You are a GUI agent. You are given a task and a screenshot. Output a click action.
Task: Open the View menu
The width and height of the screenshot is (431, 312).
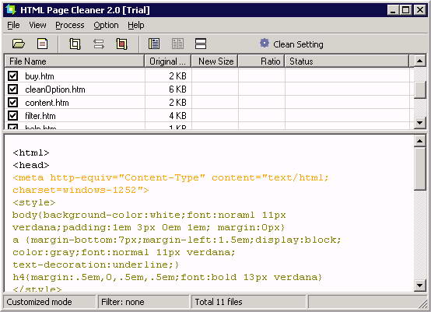37,26
